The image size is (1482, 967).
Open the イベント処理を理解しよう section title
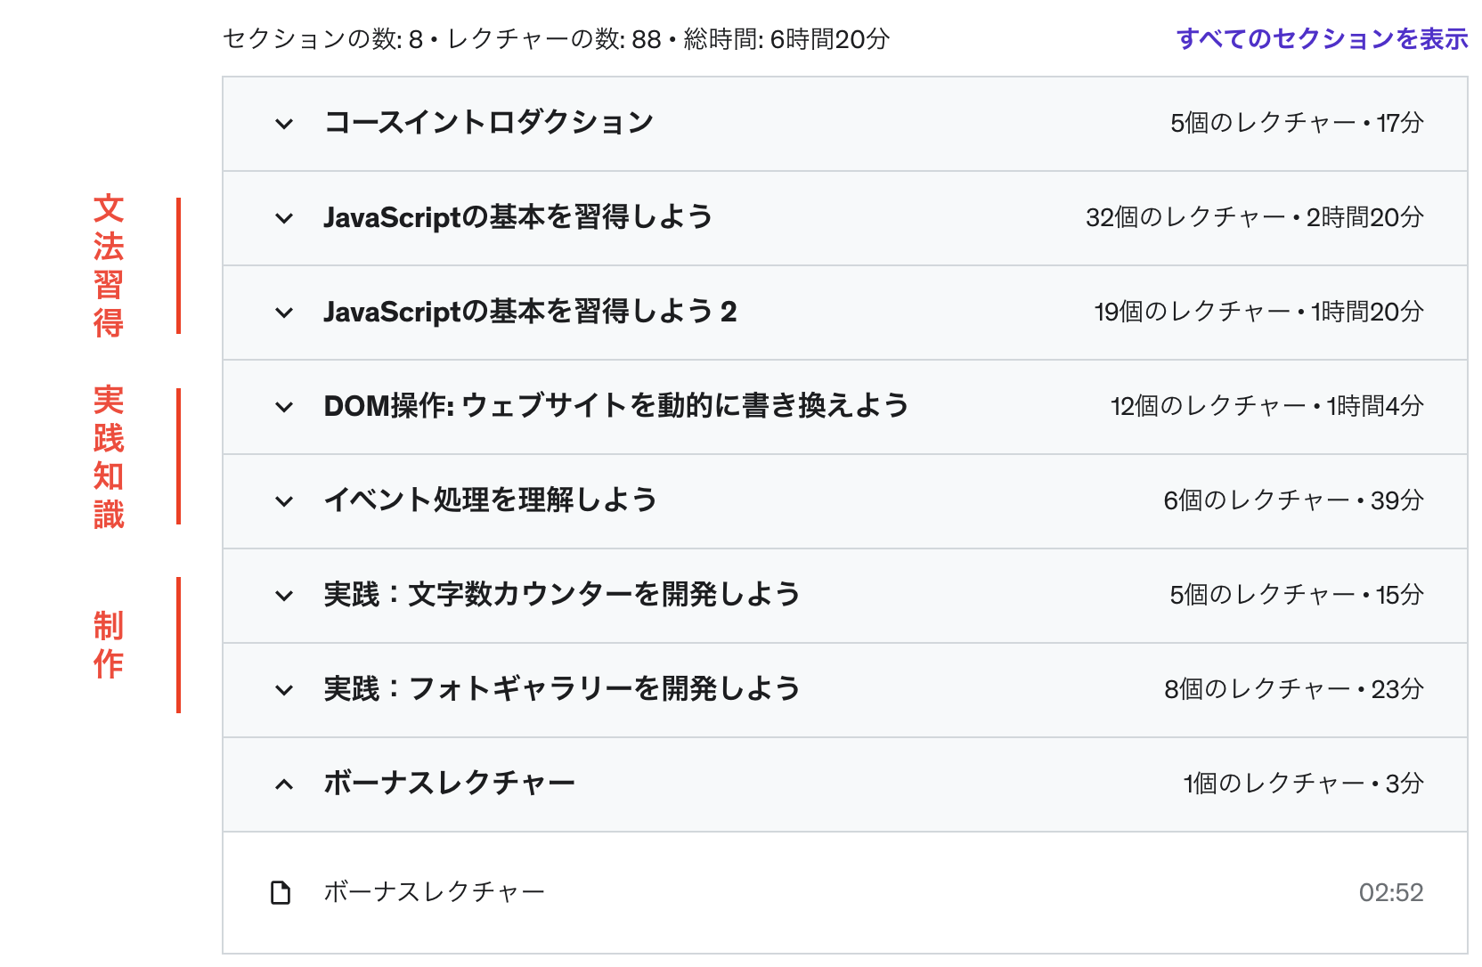point(491,500)
